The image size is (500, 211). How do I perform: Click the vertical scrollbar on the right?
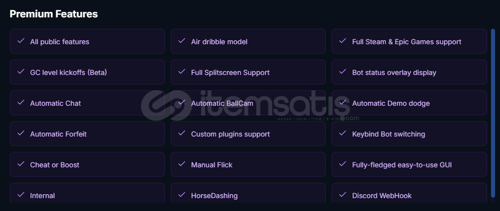click(493, 116)
